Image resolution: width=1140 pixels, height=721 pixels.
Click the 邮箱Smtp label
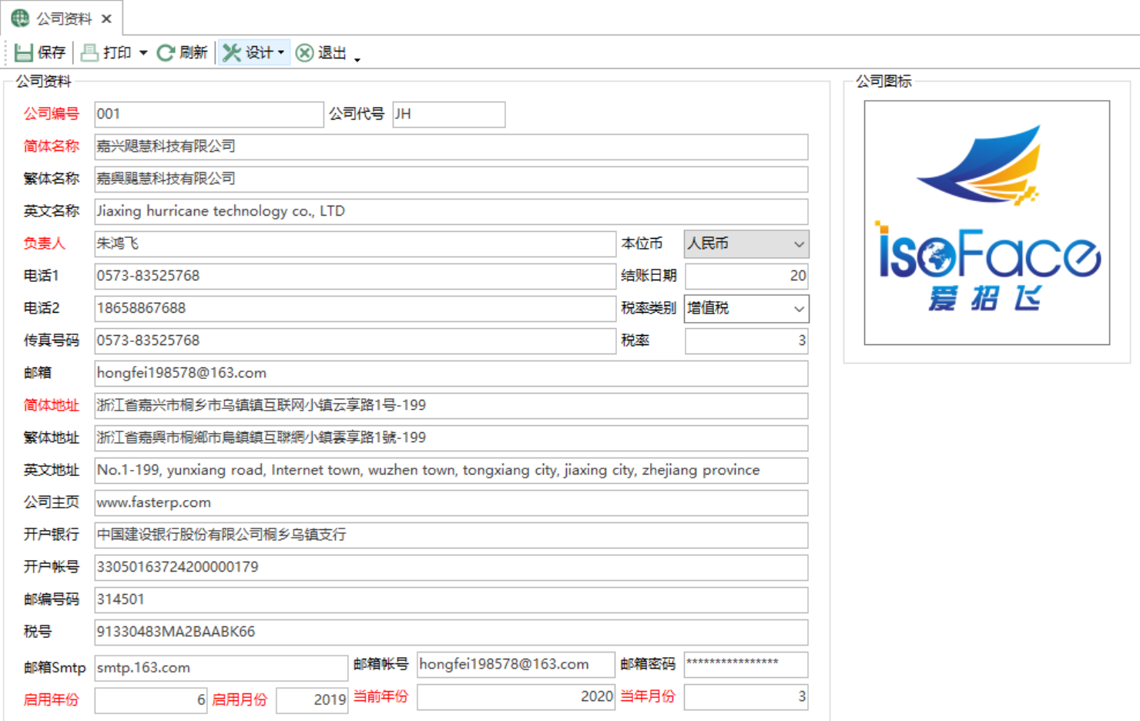[x=55, y=668]
